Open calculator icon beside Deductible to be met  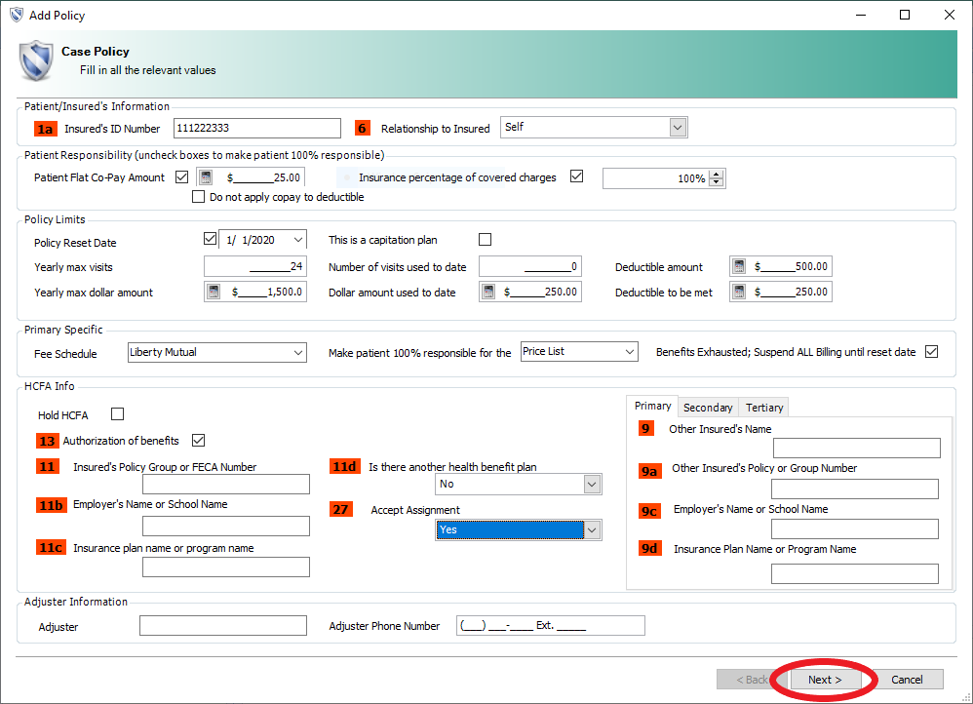pyautogui.click(x=739, y=292)
